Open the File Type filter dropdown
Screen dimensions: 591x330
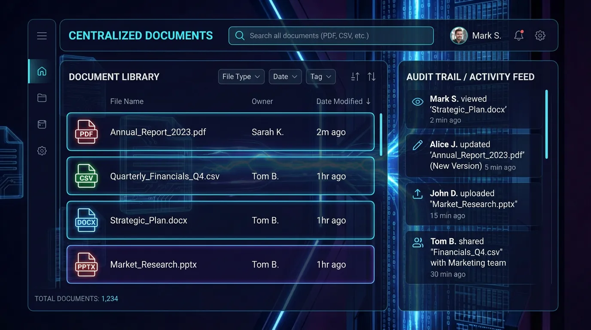coord(241,76)
